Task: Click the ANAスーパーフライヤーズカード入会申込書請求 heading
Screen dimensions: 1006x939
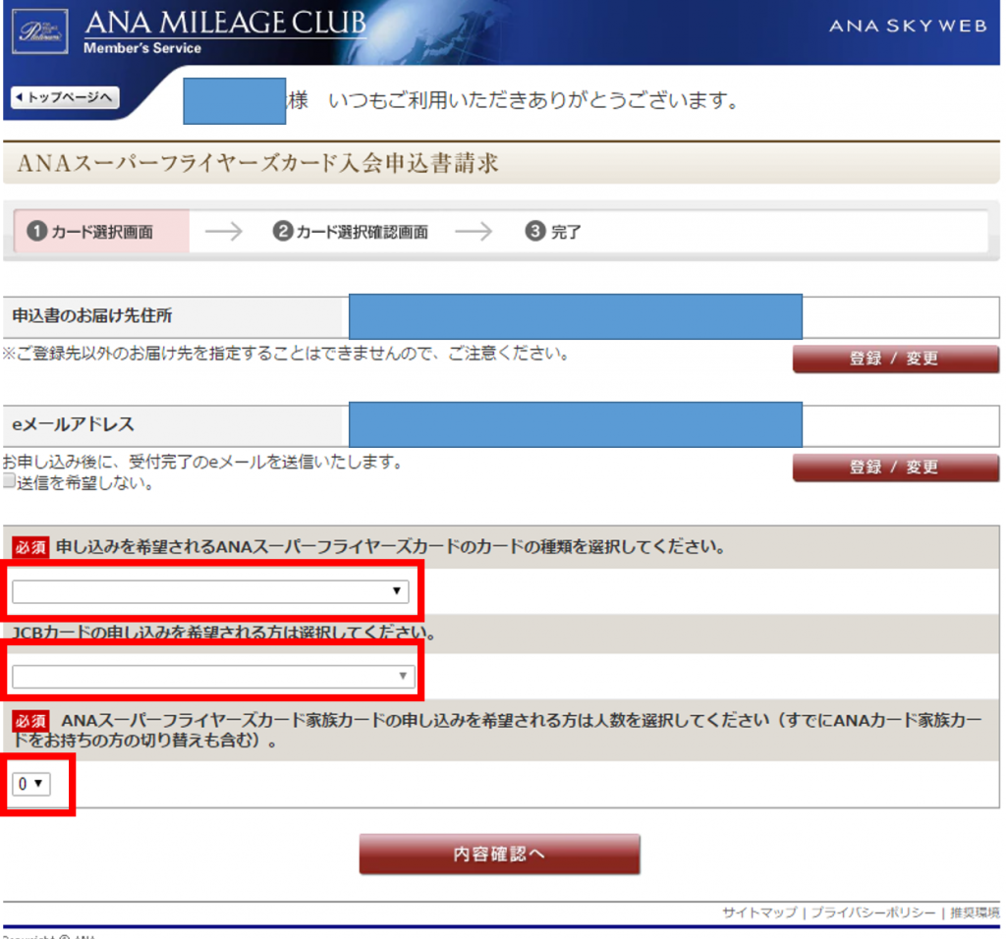Action: coord(258,163)
